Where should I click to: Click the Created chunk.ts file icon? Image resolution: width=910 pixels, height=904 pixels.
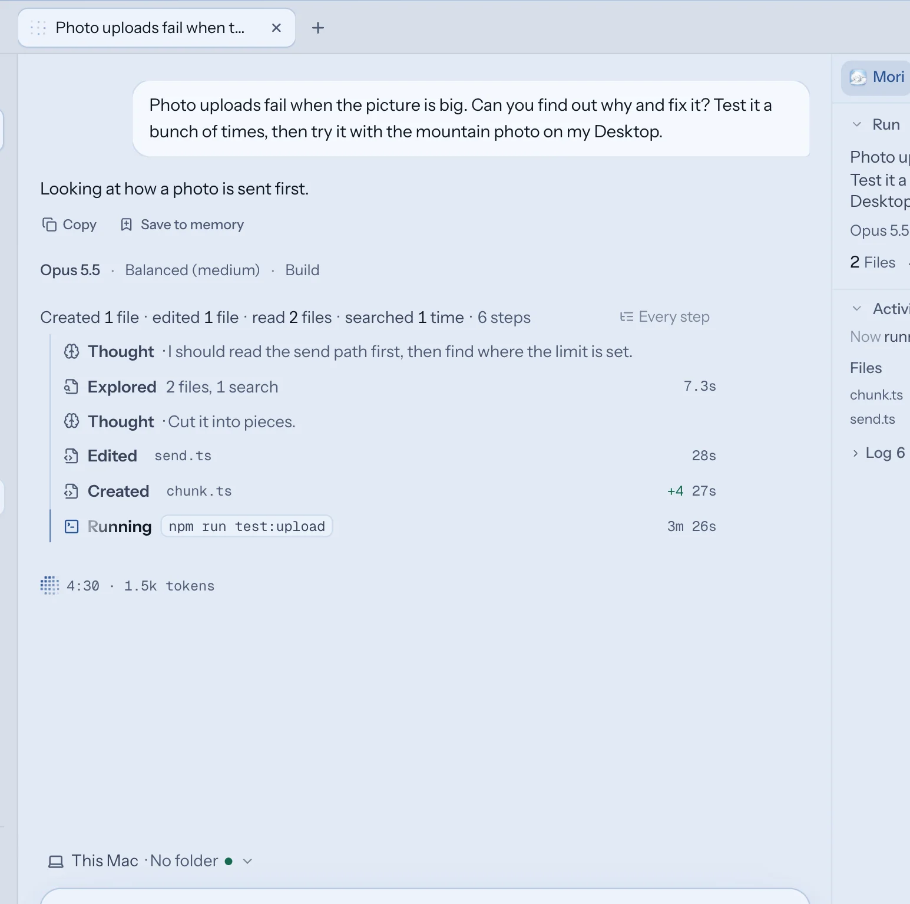tap(71, 491)
